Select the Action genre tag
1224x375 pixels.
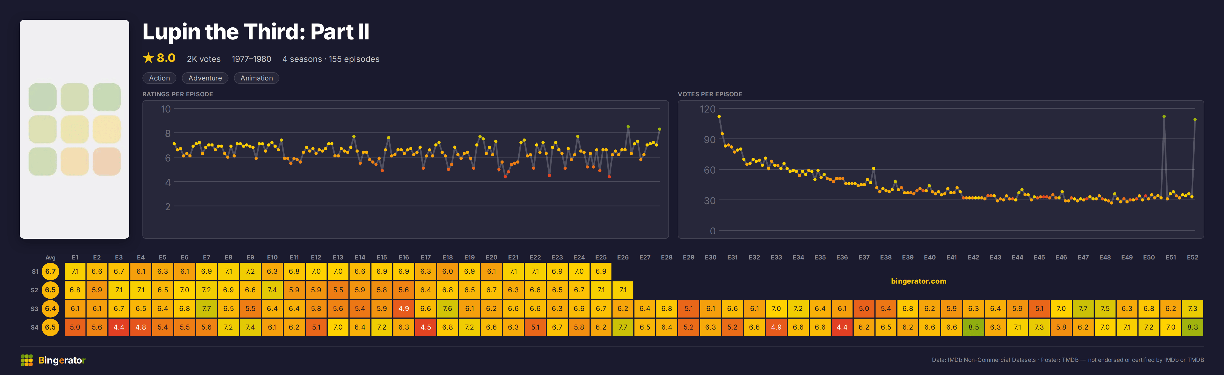[x=159, y=78]
